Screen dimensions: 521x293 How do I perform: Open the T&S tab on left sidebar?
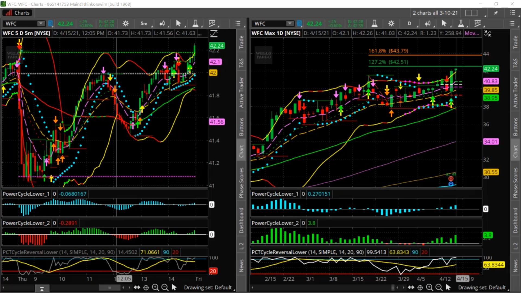point(241,63)
